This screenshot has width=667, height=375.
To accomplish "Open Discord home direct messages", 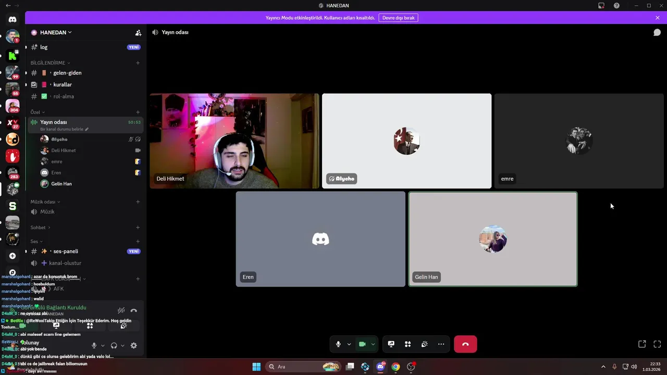I will (13, 19).
